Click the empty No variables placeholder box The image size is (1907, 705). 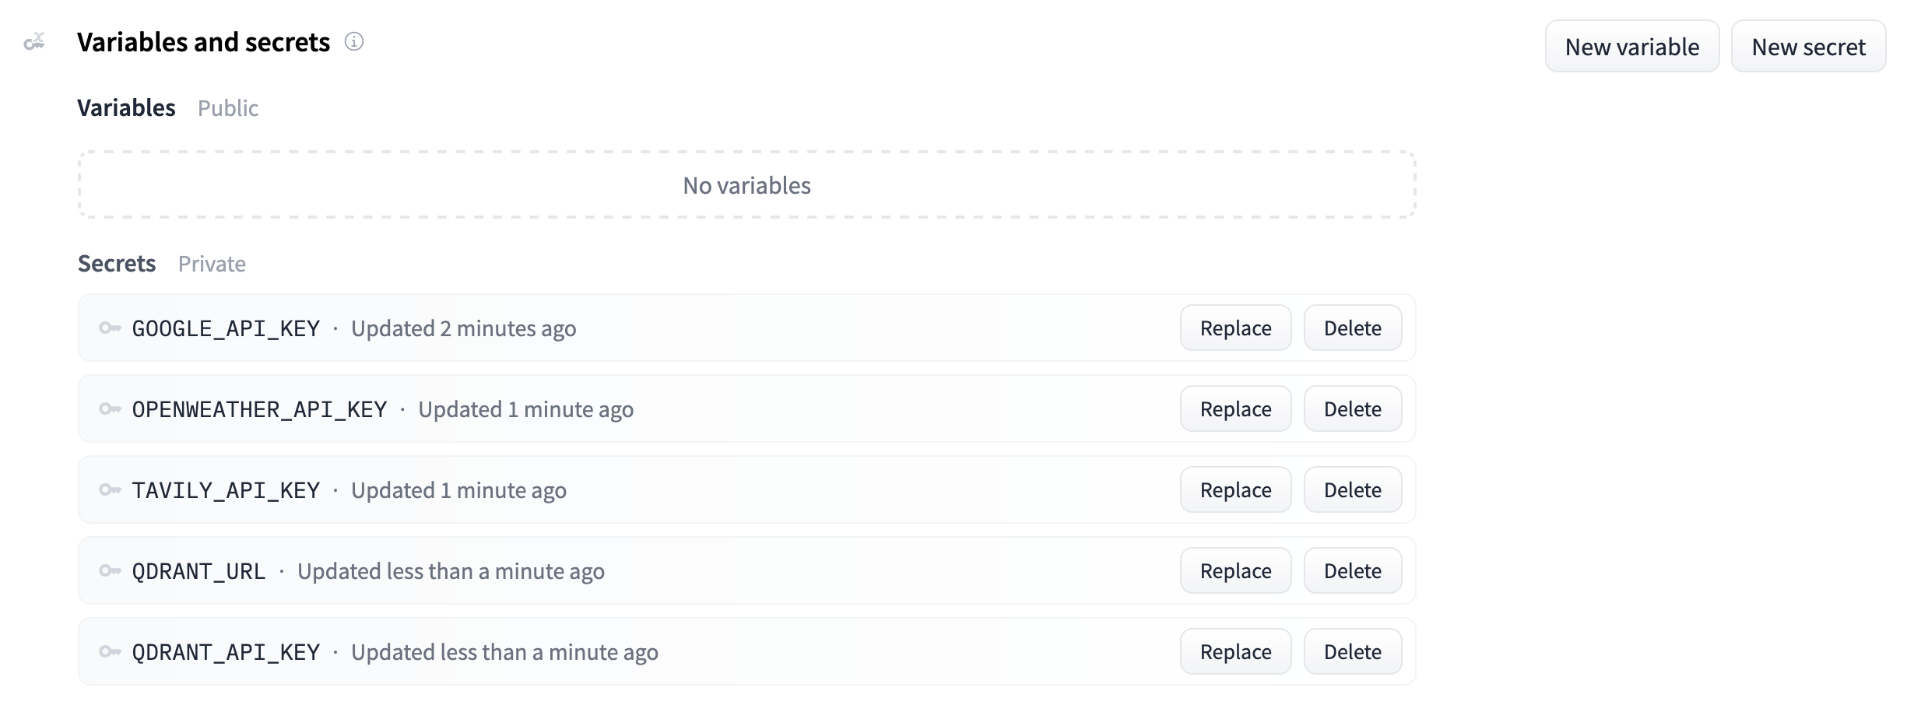746,185
